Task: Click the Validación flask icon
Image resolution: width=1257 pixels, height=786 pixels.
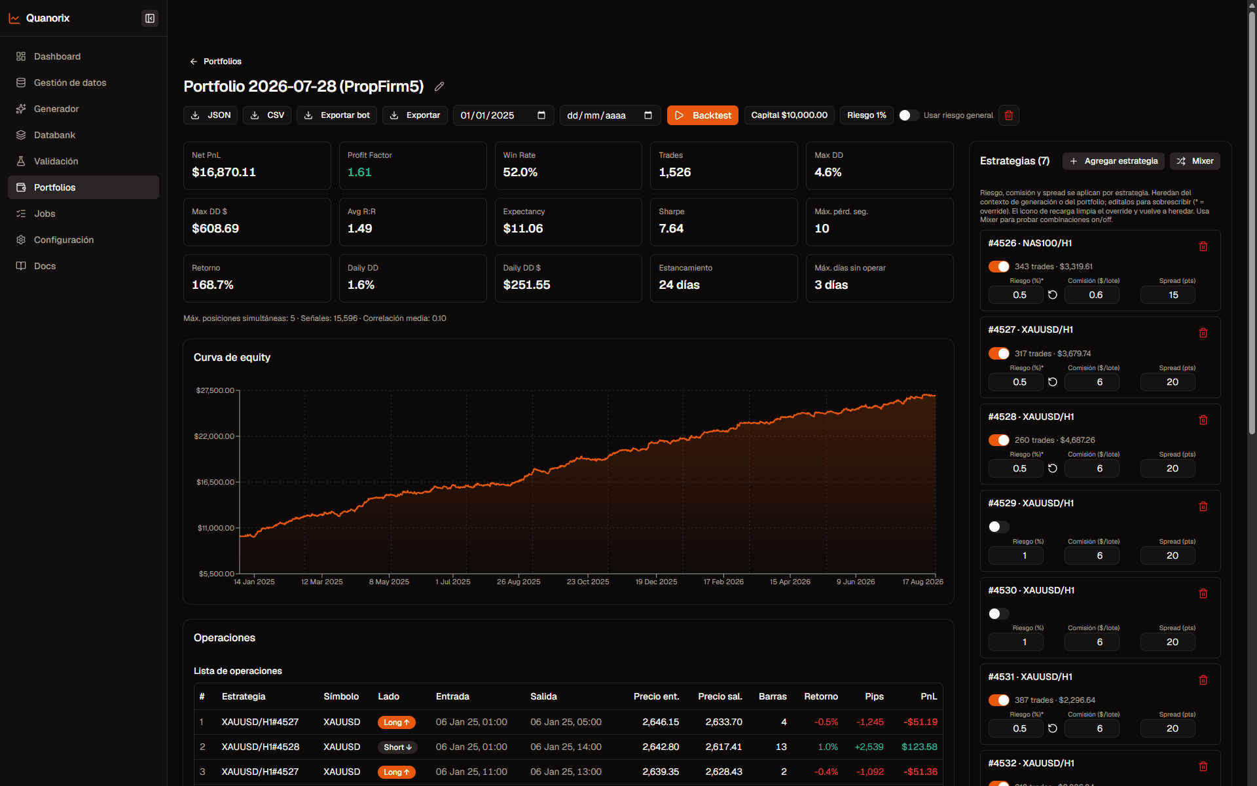Action: click(21, 161)
